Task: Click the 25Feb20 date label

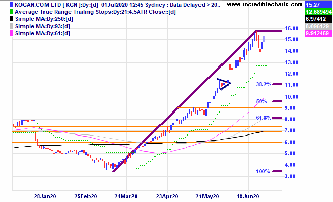Action: [85, 196]
